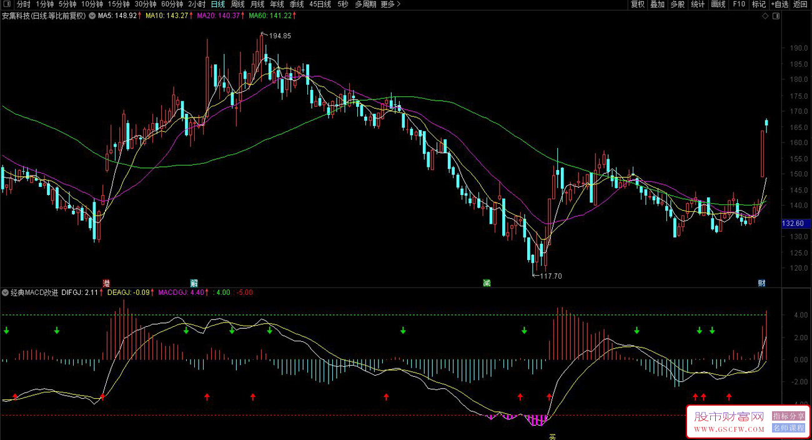Screen dimensions: 812x440
Task: Click the 买 buy signal marker
Action: 552,436
